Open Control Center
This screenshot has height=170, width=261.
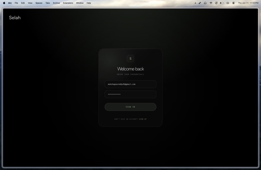tap(233, 3)
